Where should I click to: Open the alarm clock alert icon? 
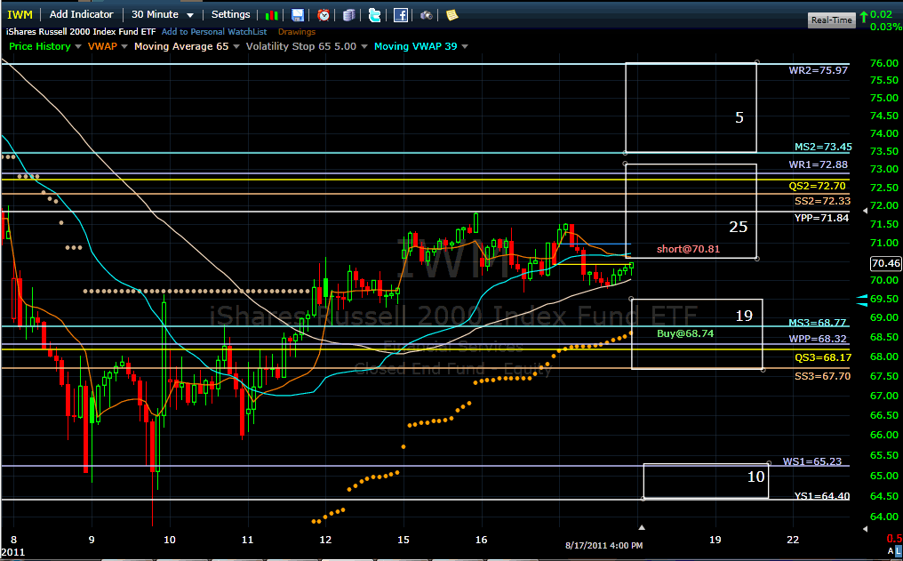[324, 15]
